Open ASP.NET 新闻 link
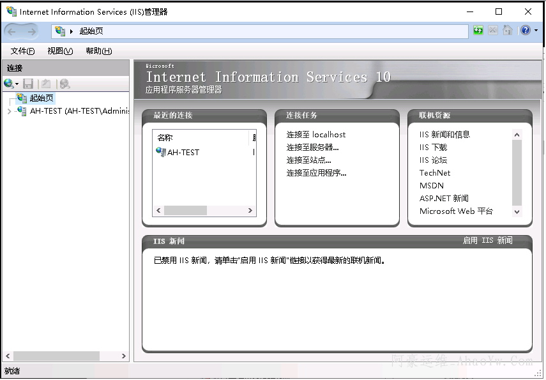This screenshot has width=546, height=380. tap(444, 198)
